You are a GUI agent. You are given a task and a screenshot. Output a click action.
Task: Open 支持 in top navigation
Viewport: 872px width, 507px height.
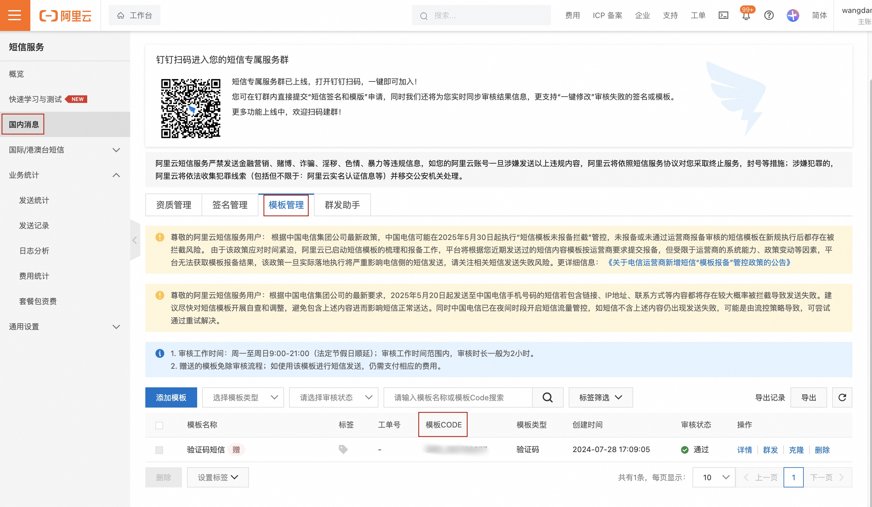[x=670, y=15]
